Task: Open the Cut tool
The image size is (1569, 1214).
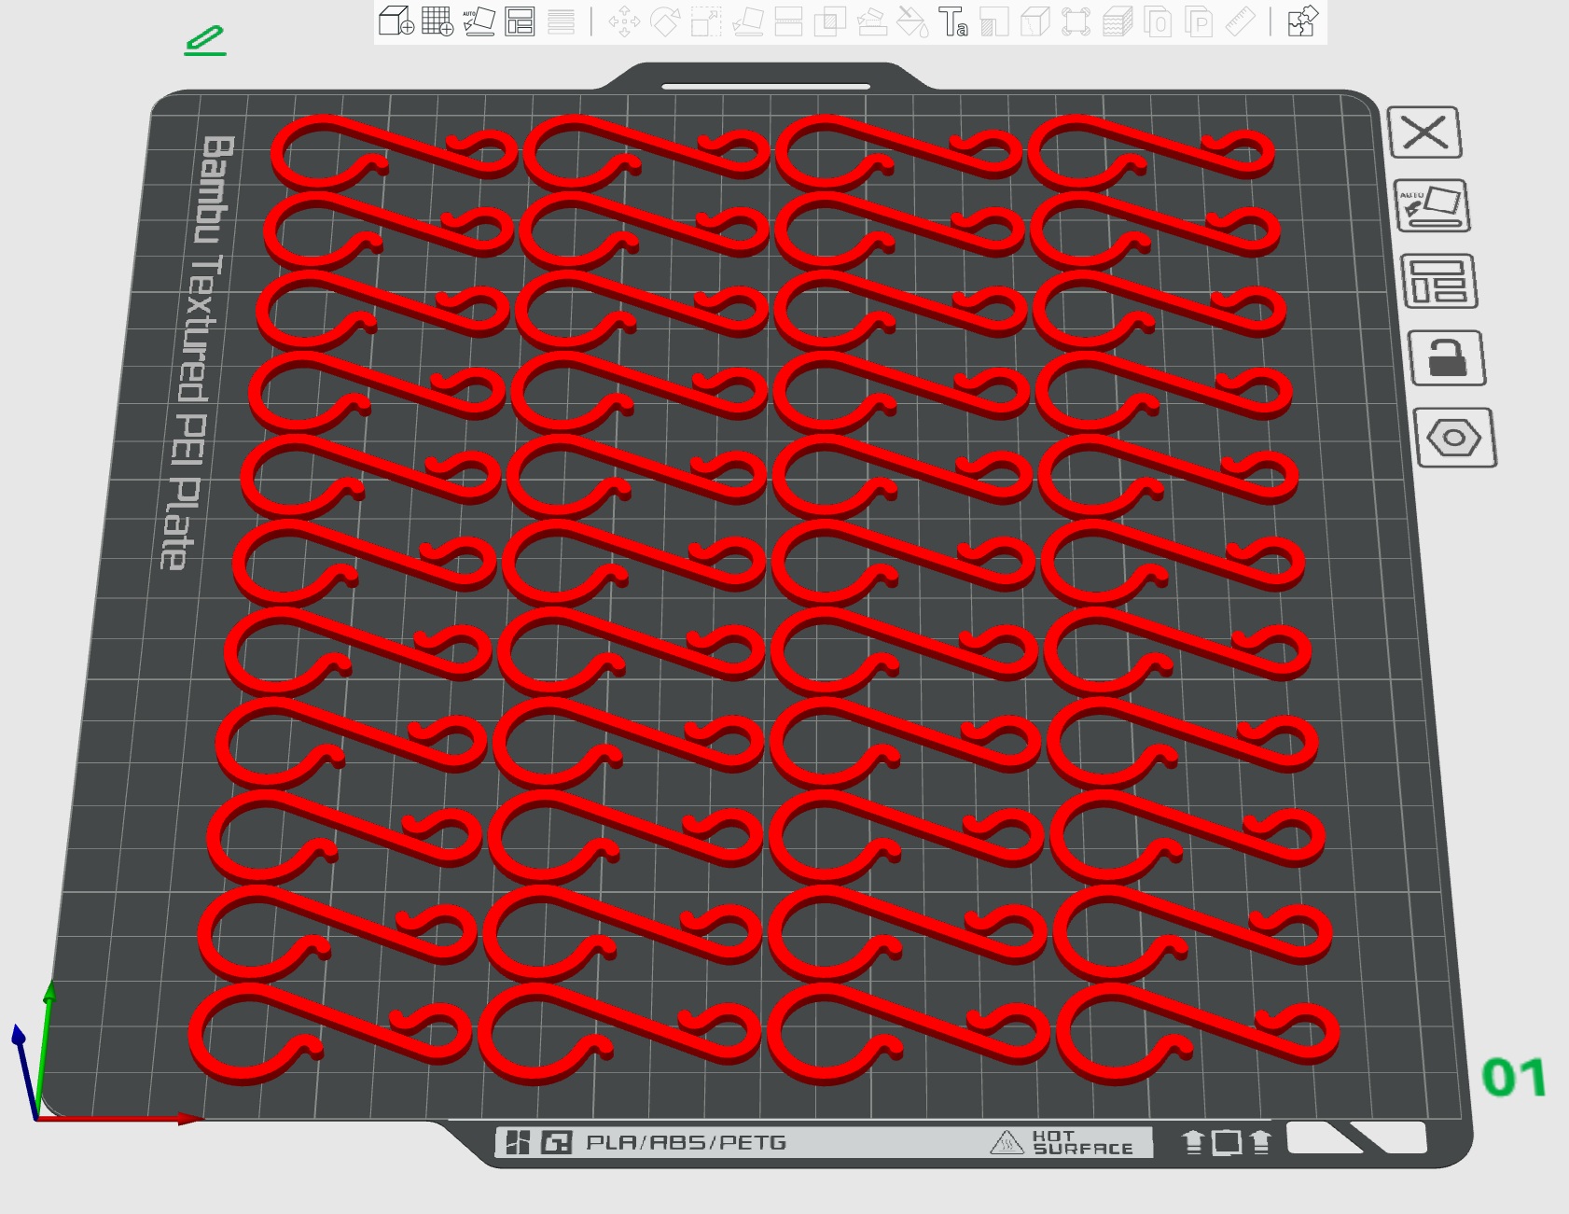Action: tap(788, 21)
